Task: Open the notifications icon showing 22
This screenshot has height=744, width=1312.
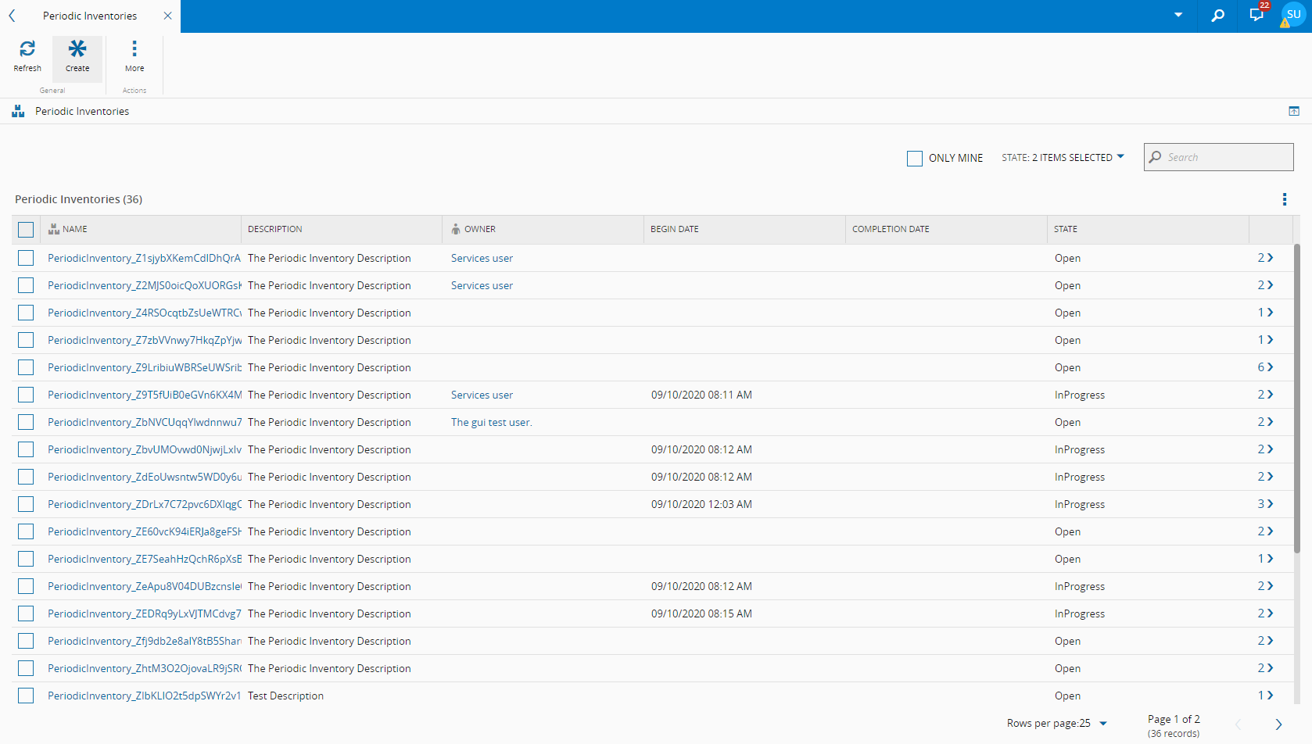Action: 1256,15
